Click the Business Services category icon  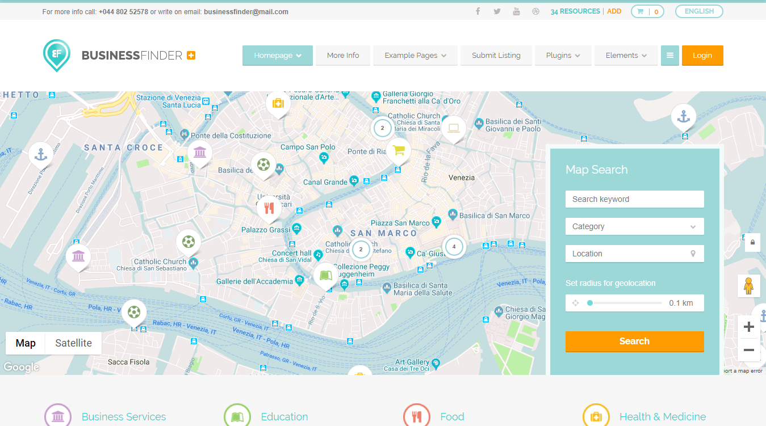point(58,415)
